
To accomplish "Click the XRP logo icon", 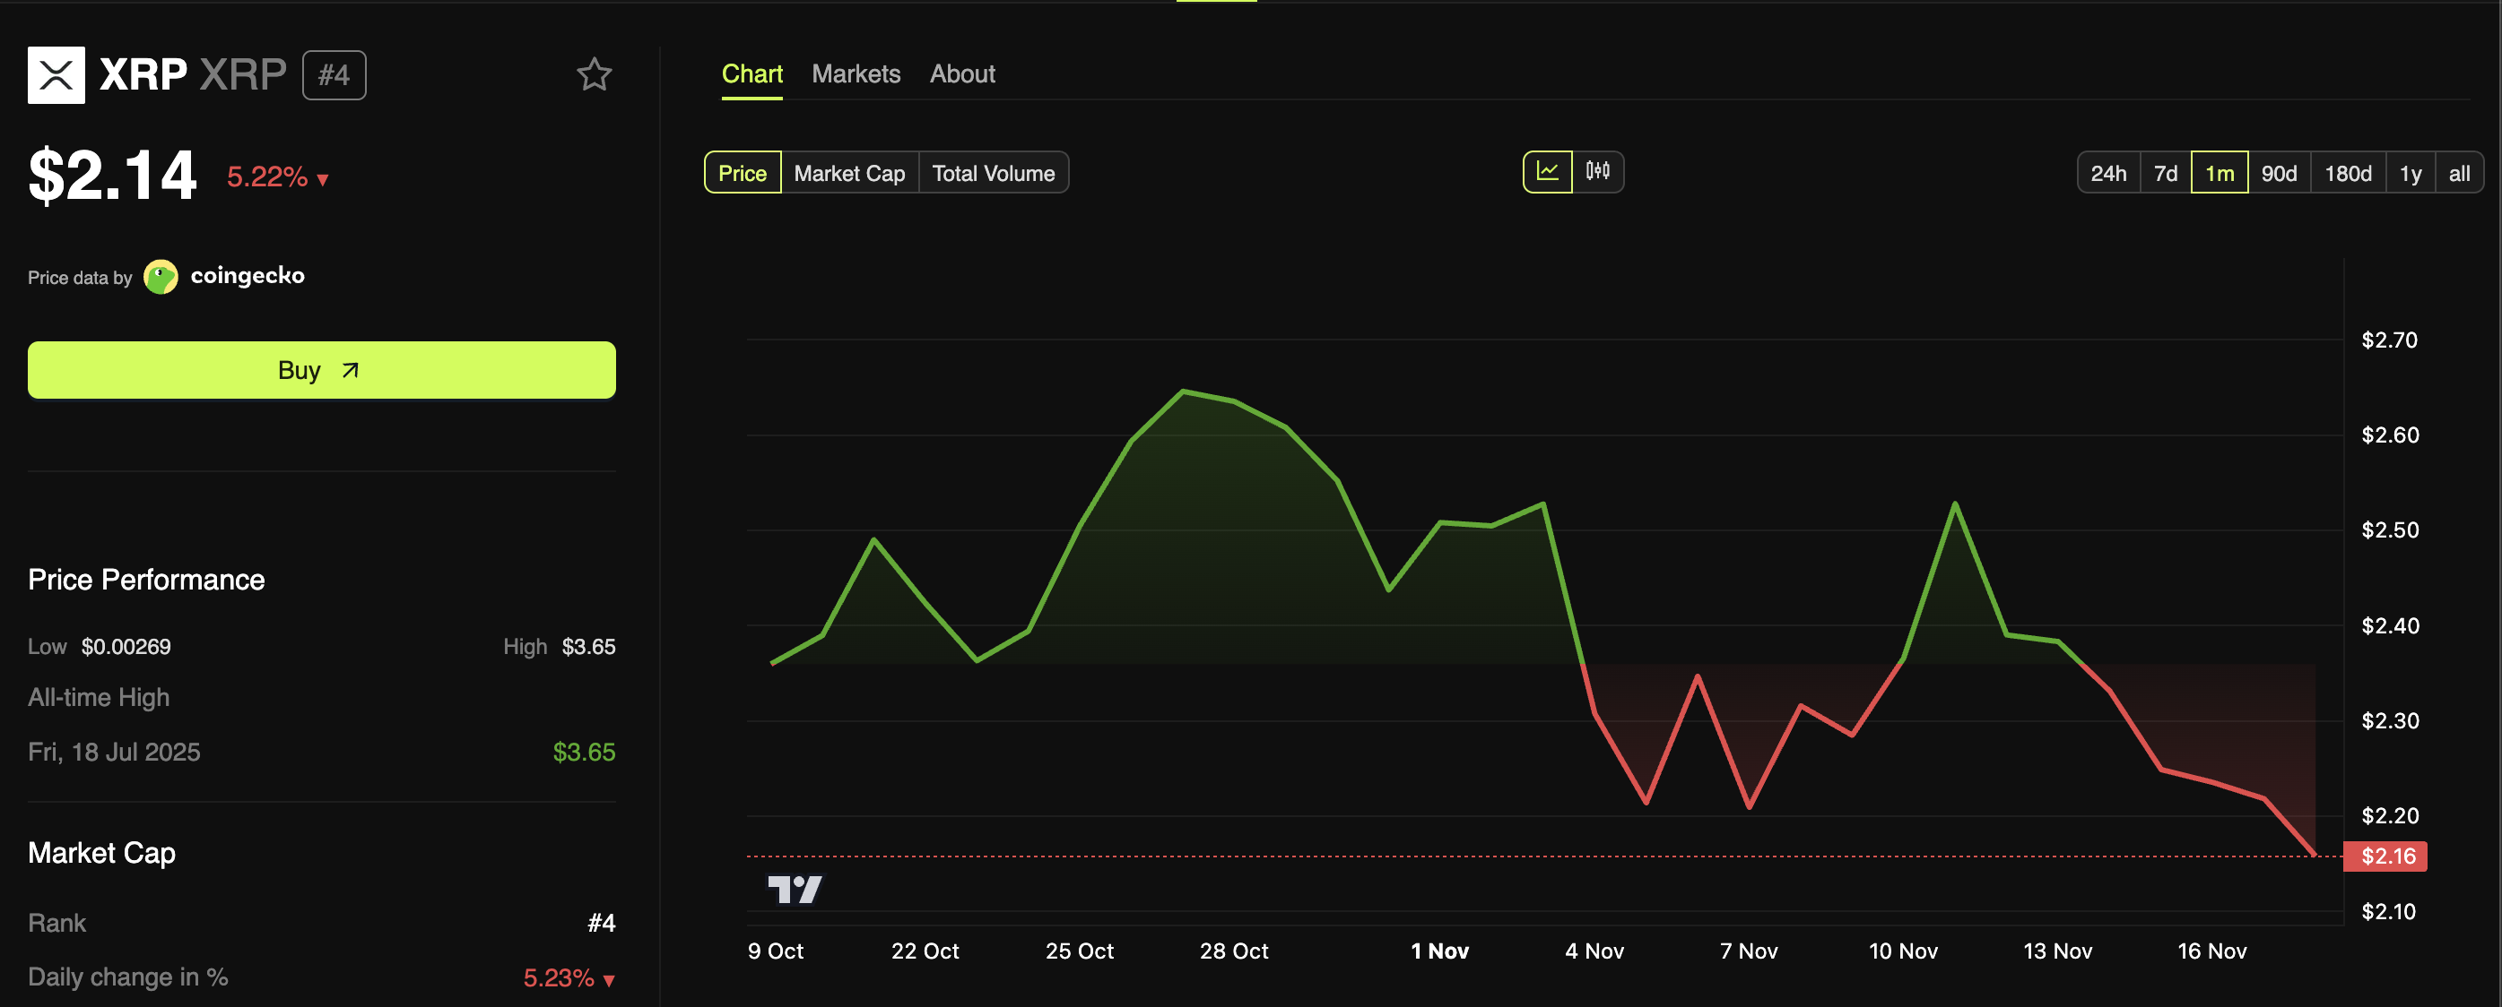I will coord(56,74).
